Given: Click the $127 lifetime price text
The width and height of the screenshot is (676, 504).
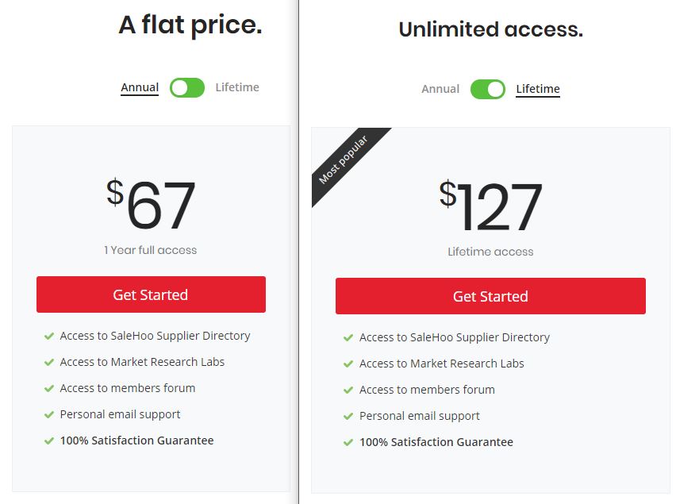Looking at the screenshot, I should click(x=490, y=206).
